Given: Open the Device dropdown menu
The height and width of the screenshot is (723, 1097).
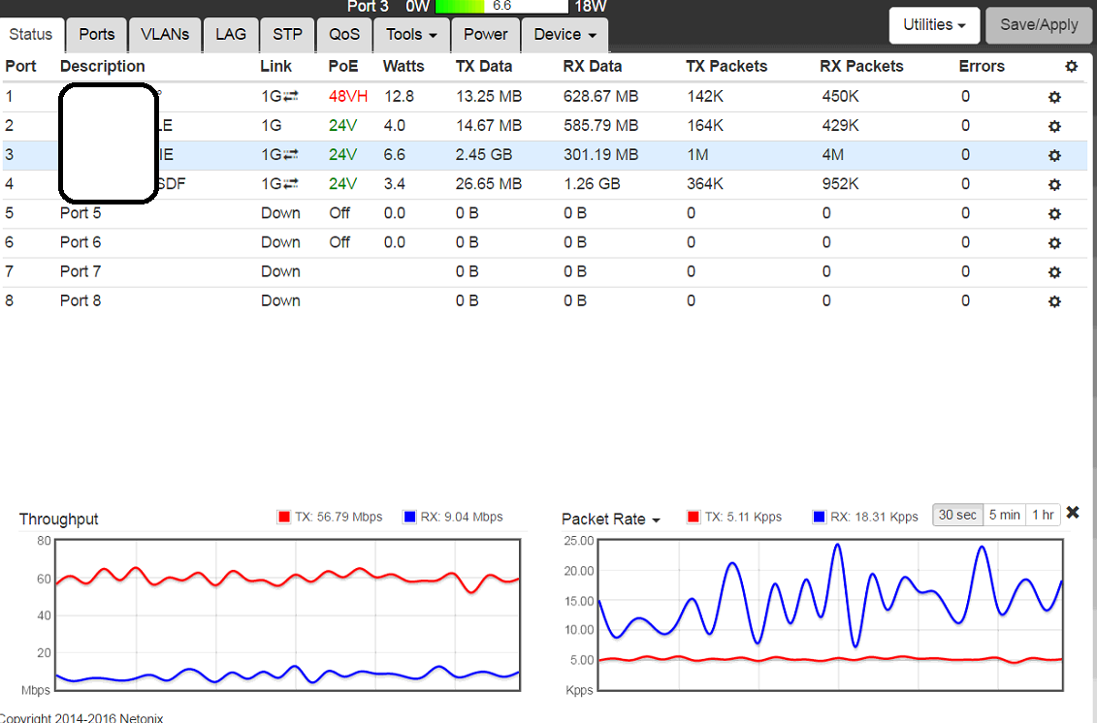Looking at the screenshot, I should pyautogui.click(x=565, y=35).
